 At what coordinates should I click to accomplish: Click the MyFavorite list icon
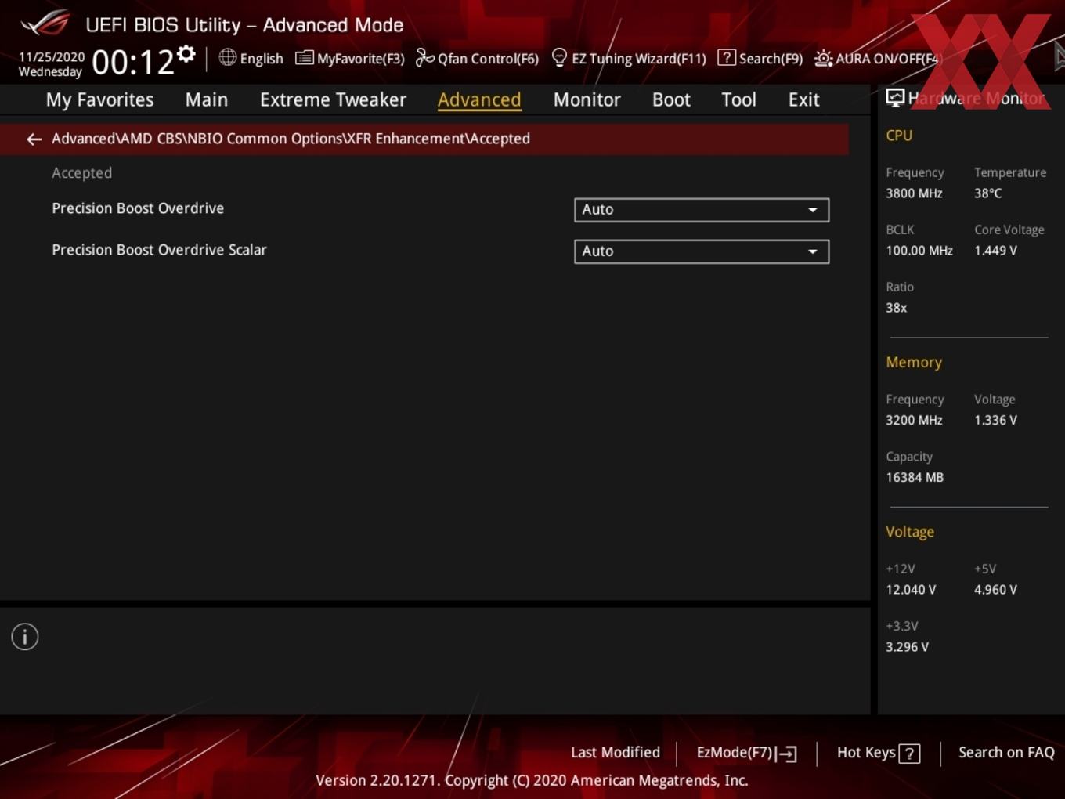[304, 58]
